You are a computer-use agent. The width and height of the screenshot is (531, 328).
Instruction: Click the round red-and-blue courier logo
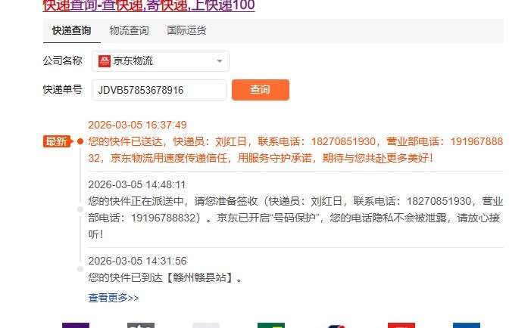[336, 326]
